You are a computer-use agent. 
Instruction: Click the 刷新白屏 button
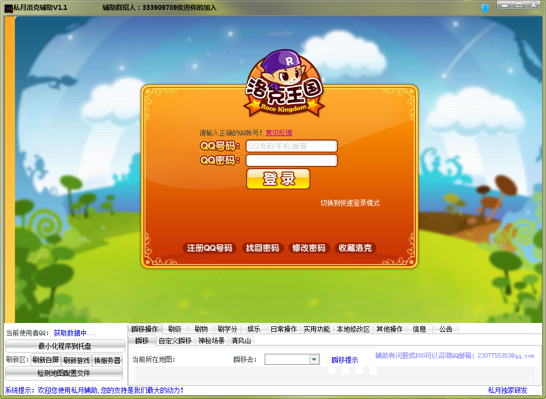46,360
